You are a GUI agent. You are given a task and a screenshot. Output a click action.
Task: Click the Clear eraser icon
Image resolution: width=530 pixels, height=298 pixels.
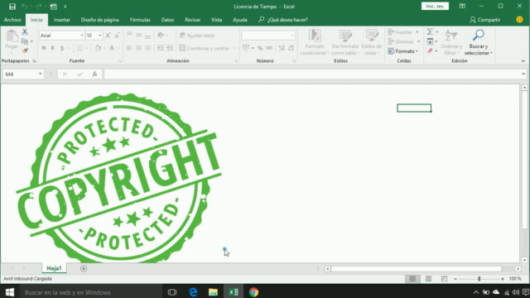pyautogui.click(x=430, y=50)
